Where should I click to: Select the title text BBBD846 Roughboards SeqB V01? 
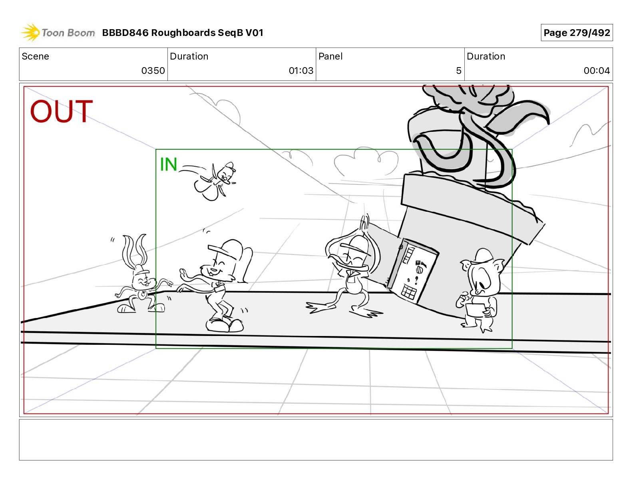(183, 33)
